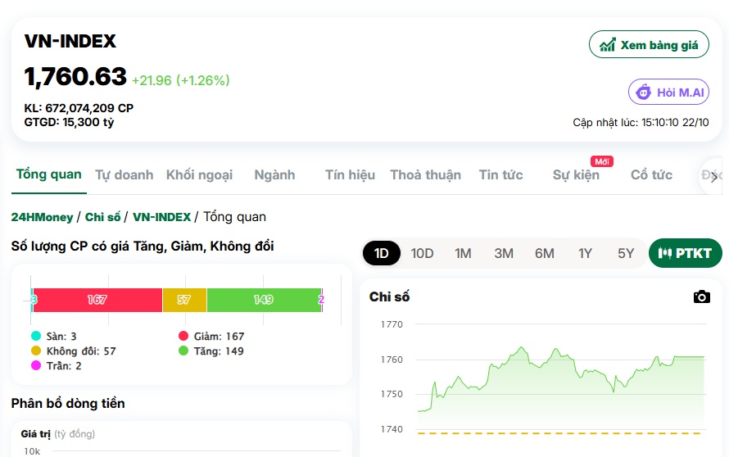Image resolution: width=729 pixels, height=457 pixels.
Task: Go to the Tin tức tab
Action: pyautogui.click(x=500, y=174)
